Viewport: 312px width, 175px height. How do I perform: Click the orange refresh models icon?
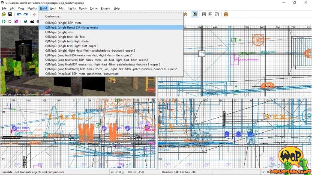coord(225,14)
